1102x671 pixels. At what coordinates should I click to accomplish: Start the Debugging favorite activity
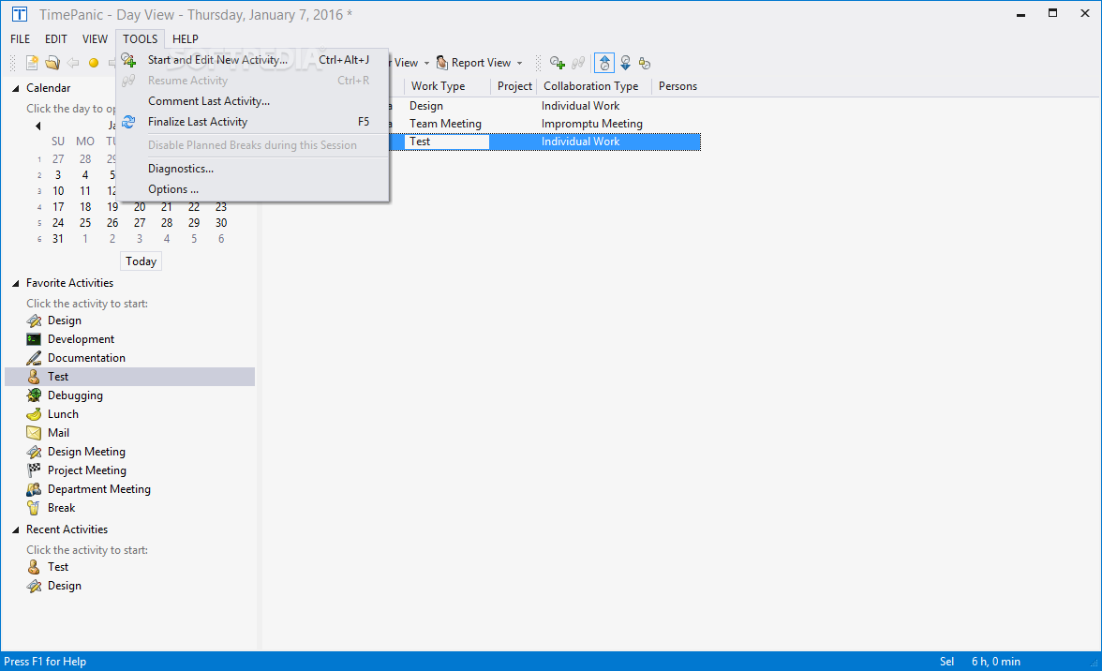tap(75, 395)
